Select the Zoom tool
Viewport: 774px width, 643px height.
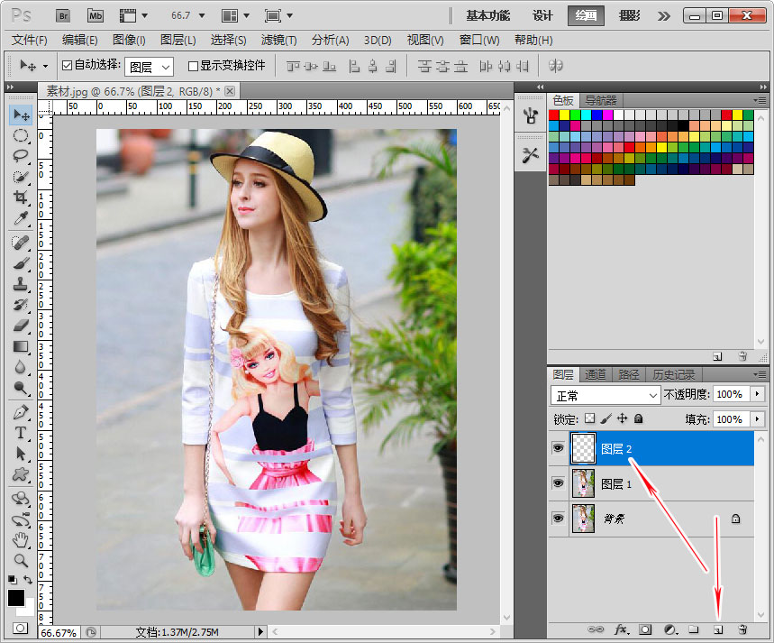21,560
